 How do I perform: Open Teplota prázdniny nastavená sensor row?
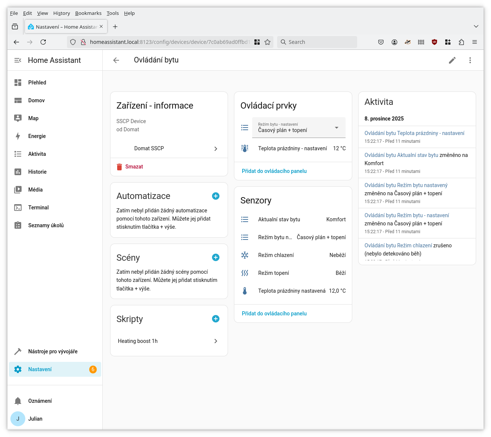coord(293,291)
